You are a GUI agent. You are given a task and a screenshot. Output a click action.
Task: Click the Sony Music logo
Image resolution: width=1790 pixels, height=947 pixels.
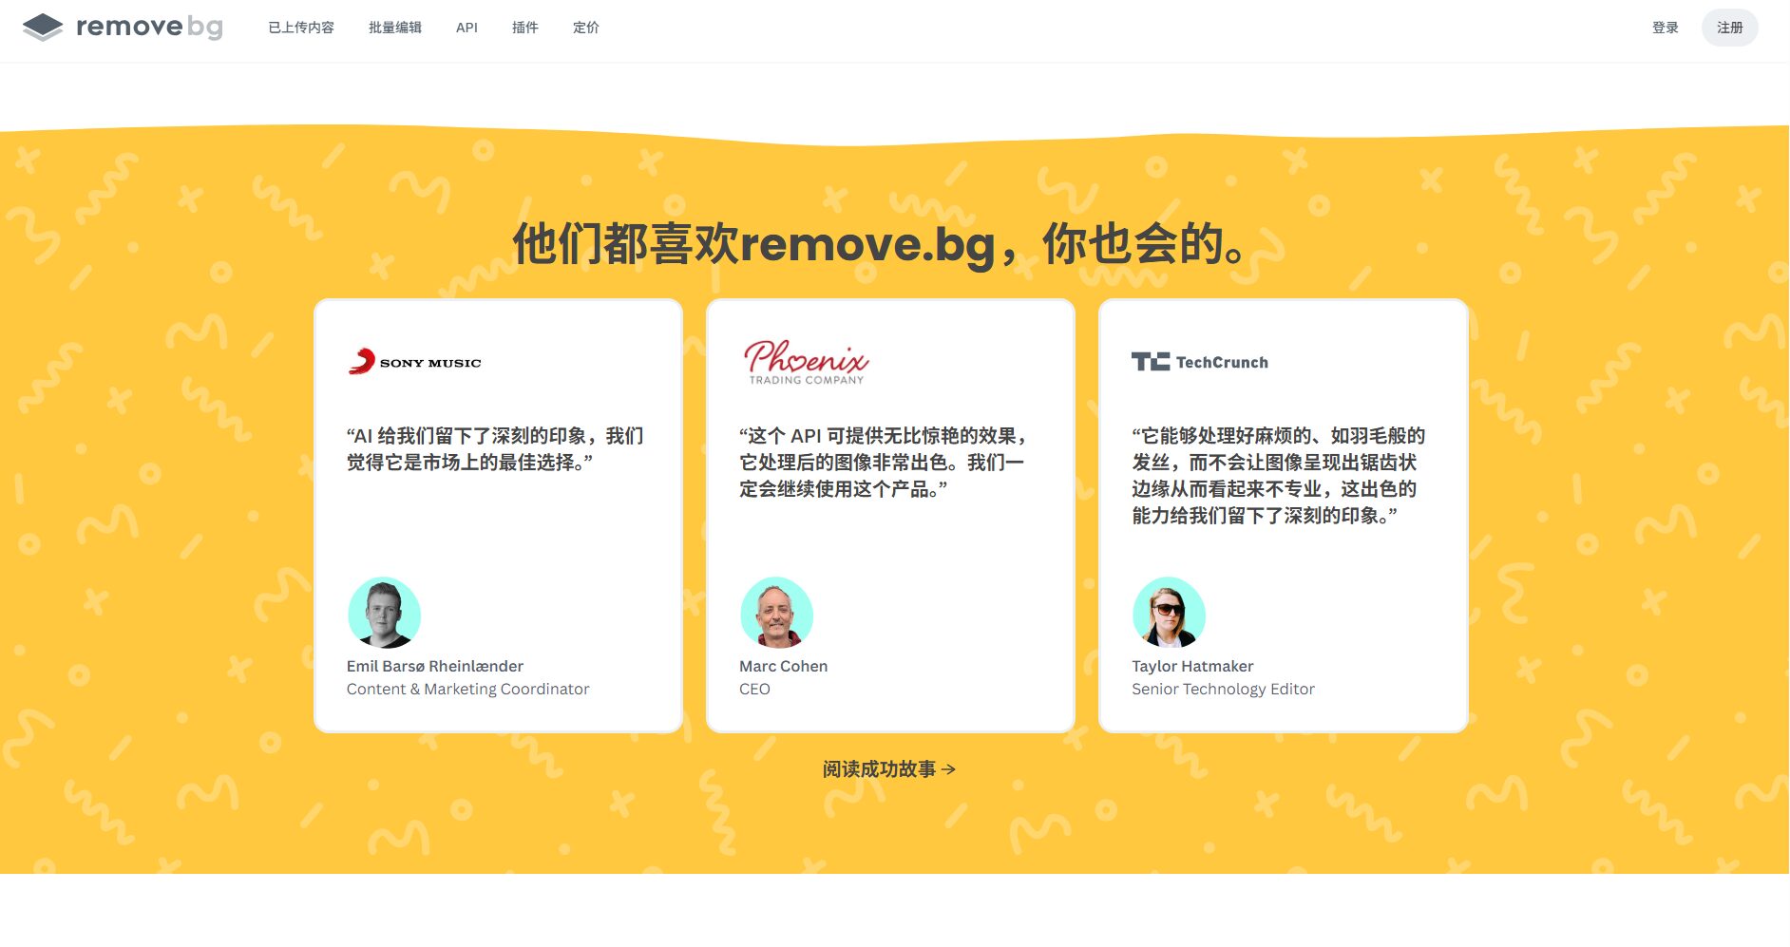pyautogui.click(x=415, y=362)
